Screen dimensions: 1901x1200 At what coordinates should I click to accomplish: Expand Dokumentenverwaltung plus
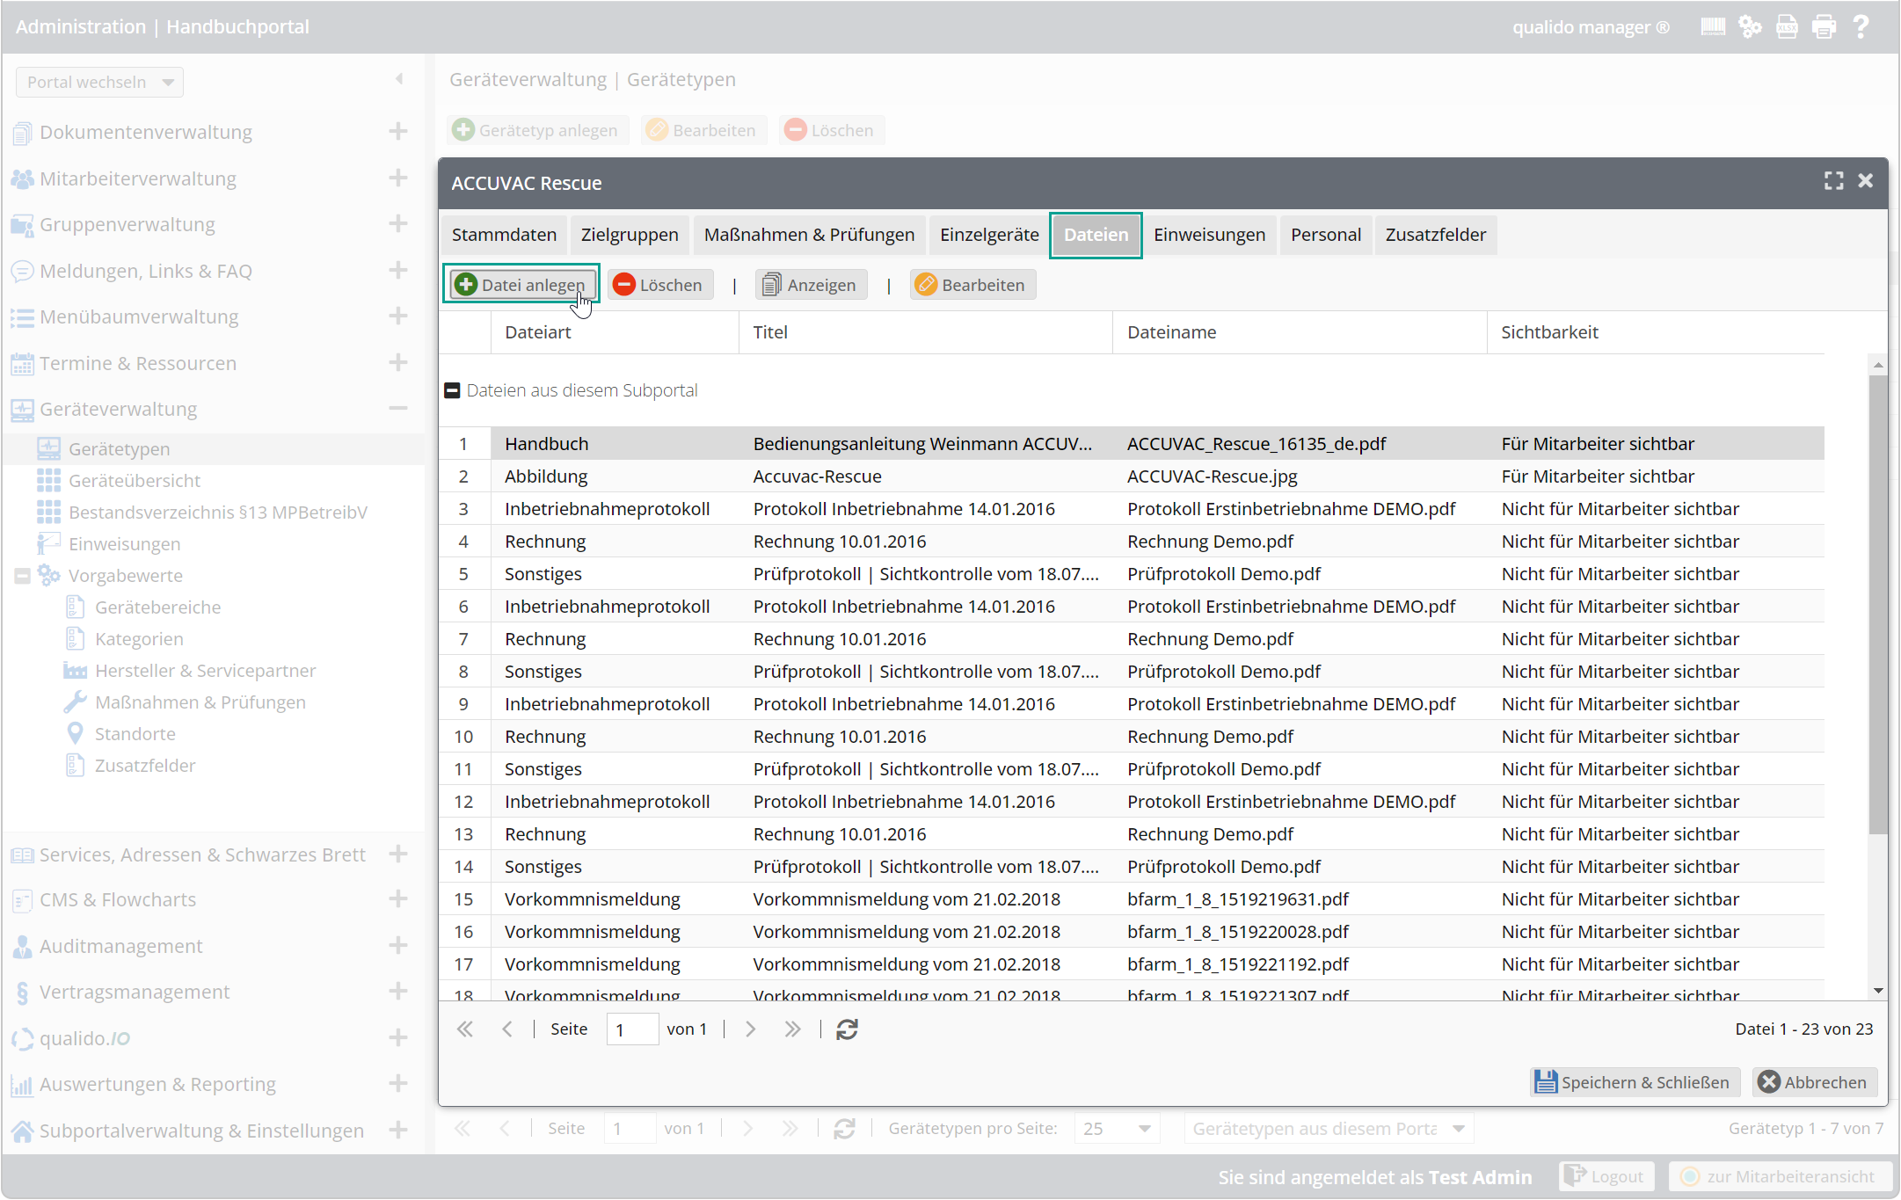click(398, 131)
